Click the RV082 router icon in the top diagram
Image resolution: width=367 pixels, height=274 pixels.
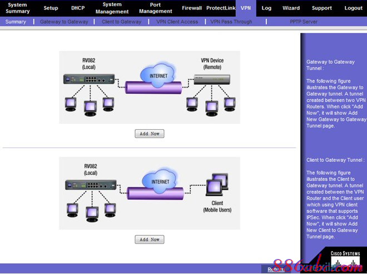tap(89, 79)
